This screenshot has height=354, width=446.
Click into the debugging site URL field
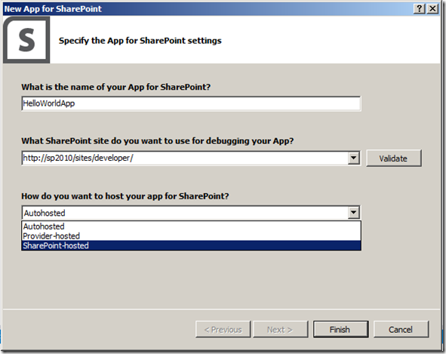[185, 158]
